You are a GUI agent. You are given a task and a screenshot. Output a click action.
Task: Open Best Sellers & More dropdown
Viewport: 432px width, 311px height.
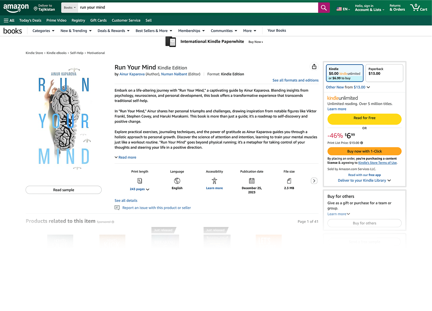[154, 31]
